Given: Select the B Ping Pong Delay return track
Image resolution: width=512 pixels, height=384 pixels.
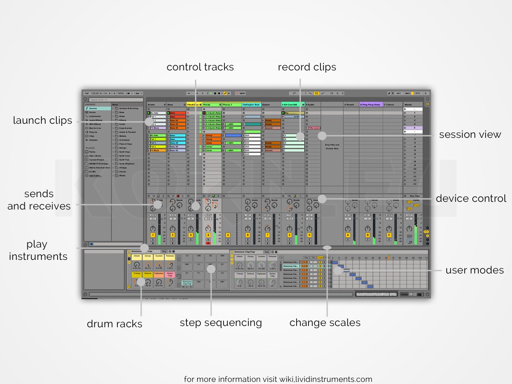Looking at the screenshot, I should tap(370, 105).
